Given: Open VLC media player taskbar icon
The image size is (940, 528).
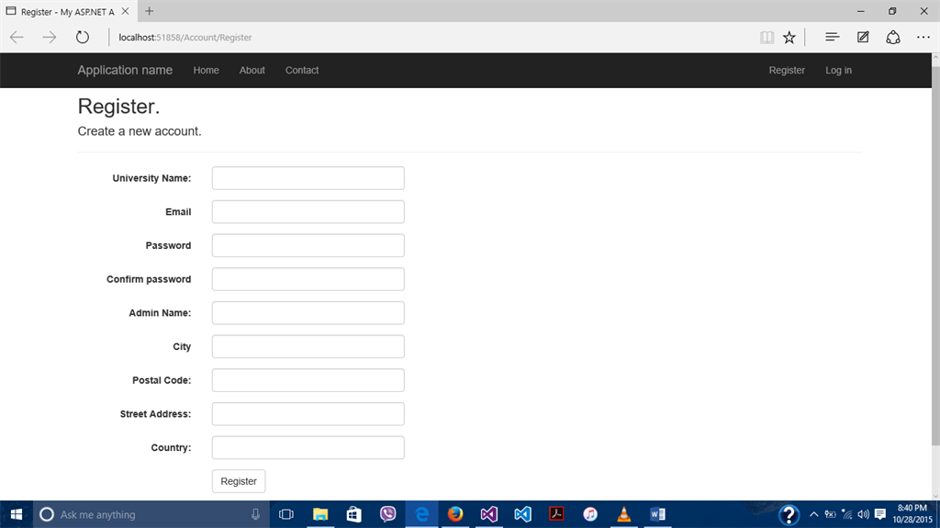Looking at the screenshot, I should tap(624, 514).
